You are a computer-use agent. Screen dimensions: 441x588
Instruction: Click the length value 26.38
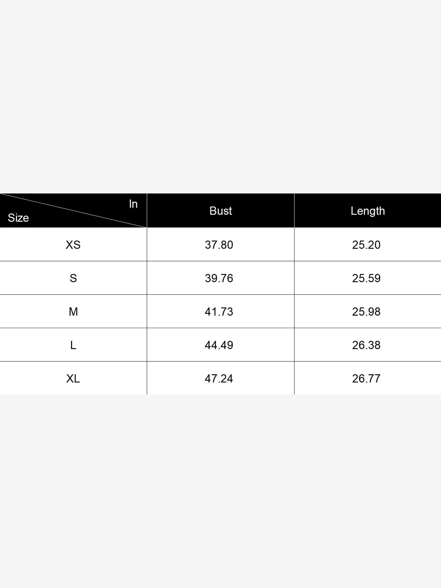(366, 345)
